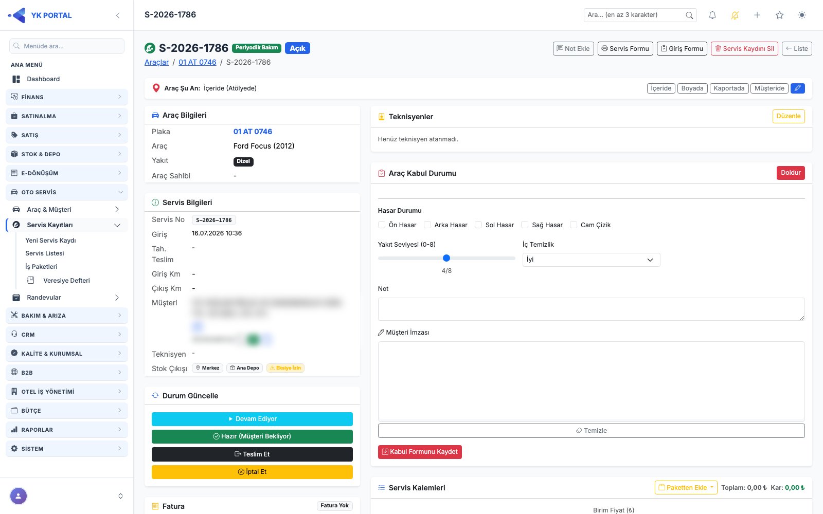The height and width of the screenshot is (514, 823).
Task: Click the Araç Bilgileri car icon
Action: tap(155, 115)
